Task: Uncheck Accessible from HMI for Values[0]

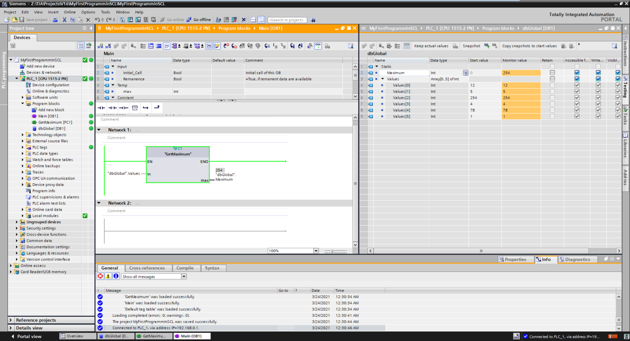Action: 577,85
